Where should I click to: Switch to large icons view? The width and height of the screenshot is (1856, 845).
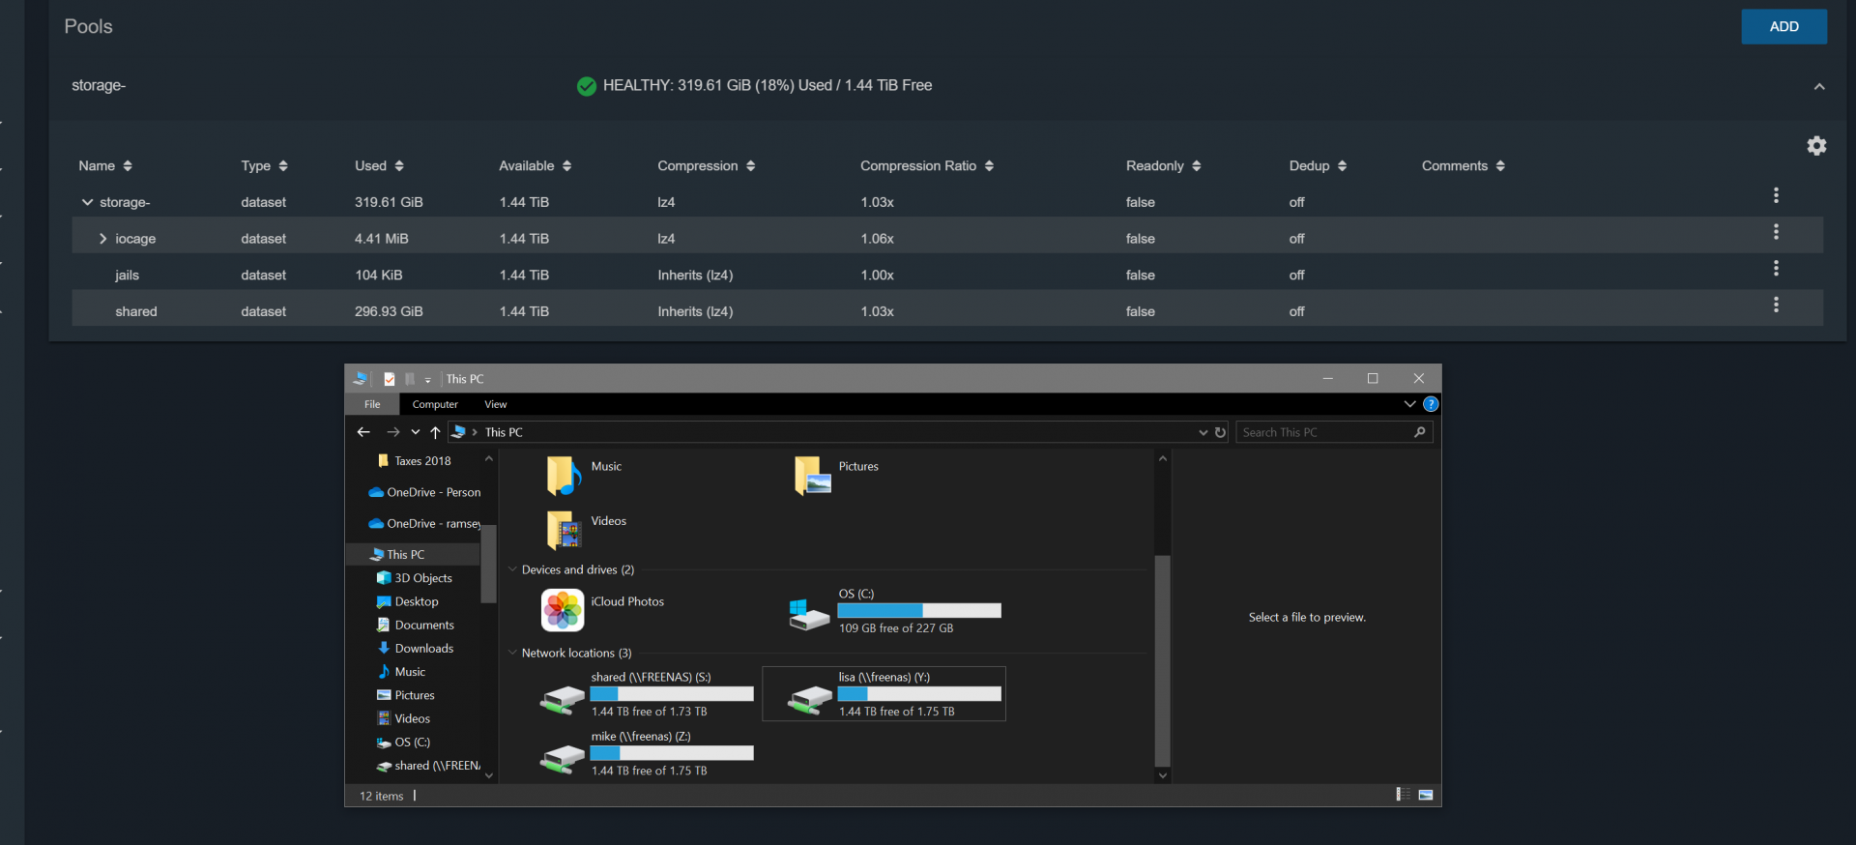(1425, 795)
